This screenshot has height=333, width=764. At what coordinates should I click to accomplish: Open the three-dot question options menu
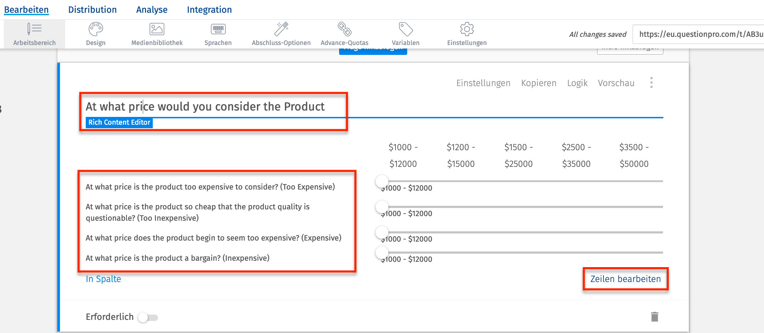(651, 83)
